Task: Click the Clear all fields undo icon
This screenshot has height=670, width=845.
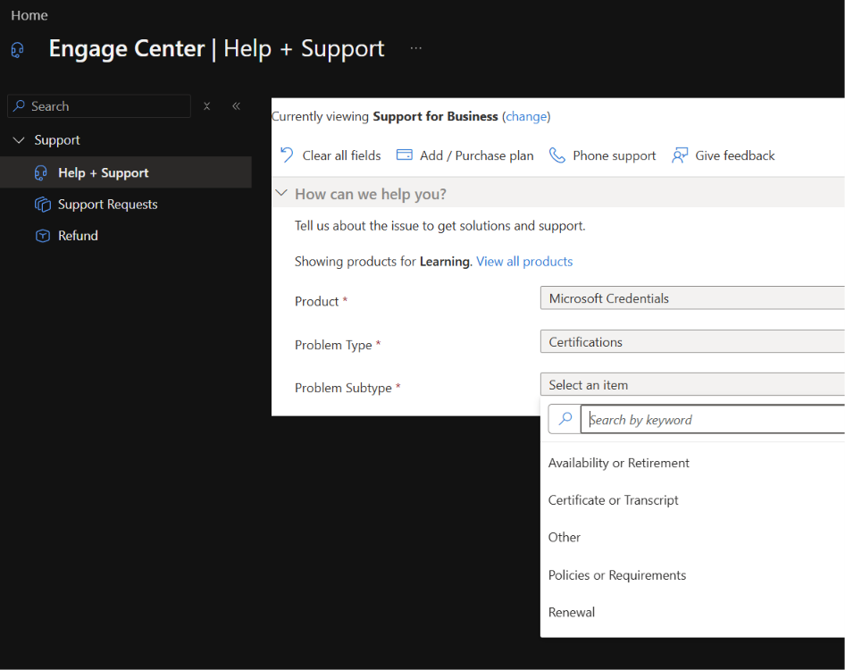Action: 287,155
